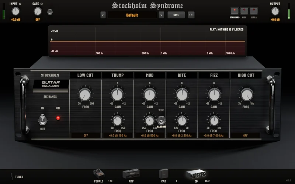Image resolution: width=295 pixels, height=184 pixels.
Task: Go to previous preset arrow
Action: point(103,15)
